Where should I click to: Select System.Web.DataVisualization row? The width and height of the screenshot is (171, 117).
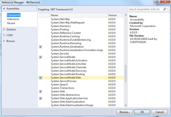point(81,102)
